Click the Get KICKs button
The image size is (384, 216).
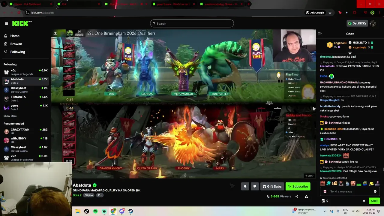(x=357, y=23)
